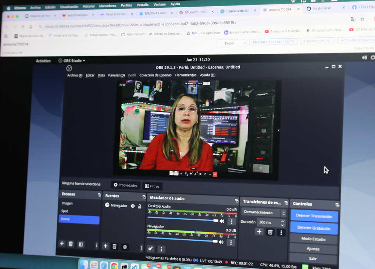Mute the Navegador audio channel
Screen dimensions: 375x269
click(x=221, y=242)
